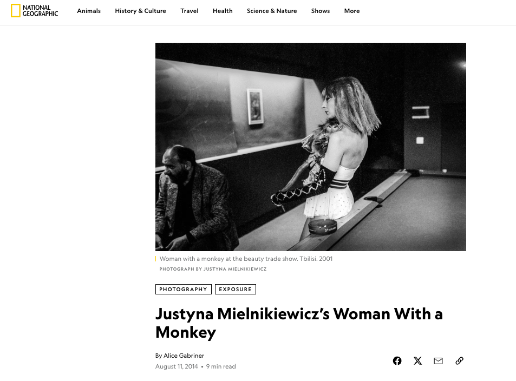516x381 pixels.
Task: Click the article headline text
Action: point(299,323)
